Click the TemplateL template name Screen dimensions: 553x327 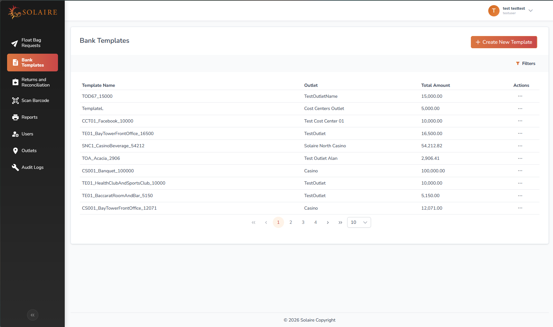pyautogui.click(x=92, y=109)
